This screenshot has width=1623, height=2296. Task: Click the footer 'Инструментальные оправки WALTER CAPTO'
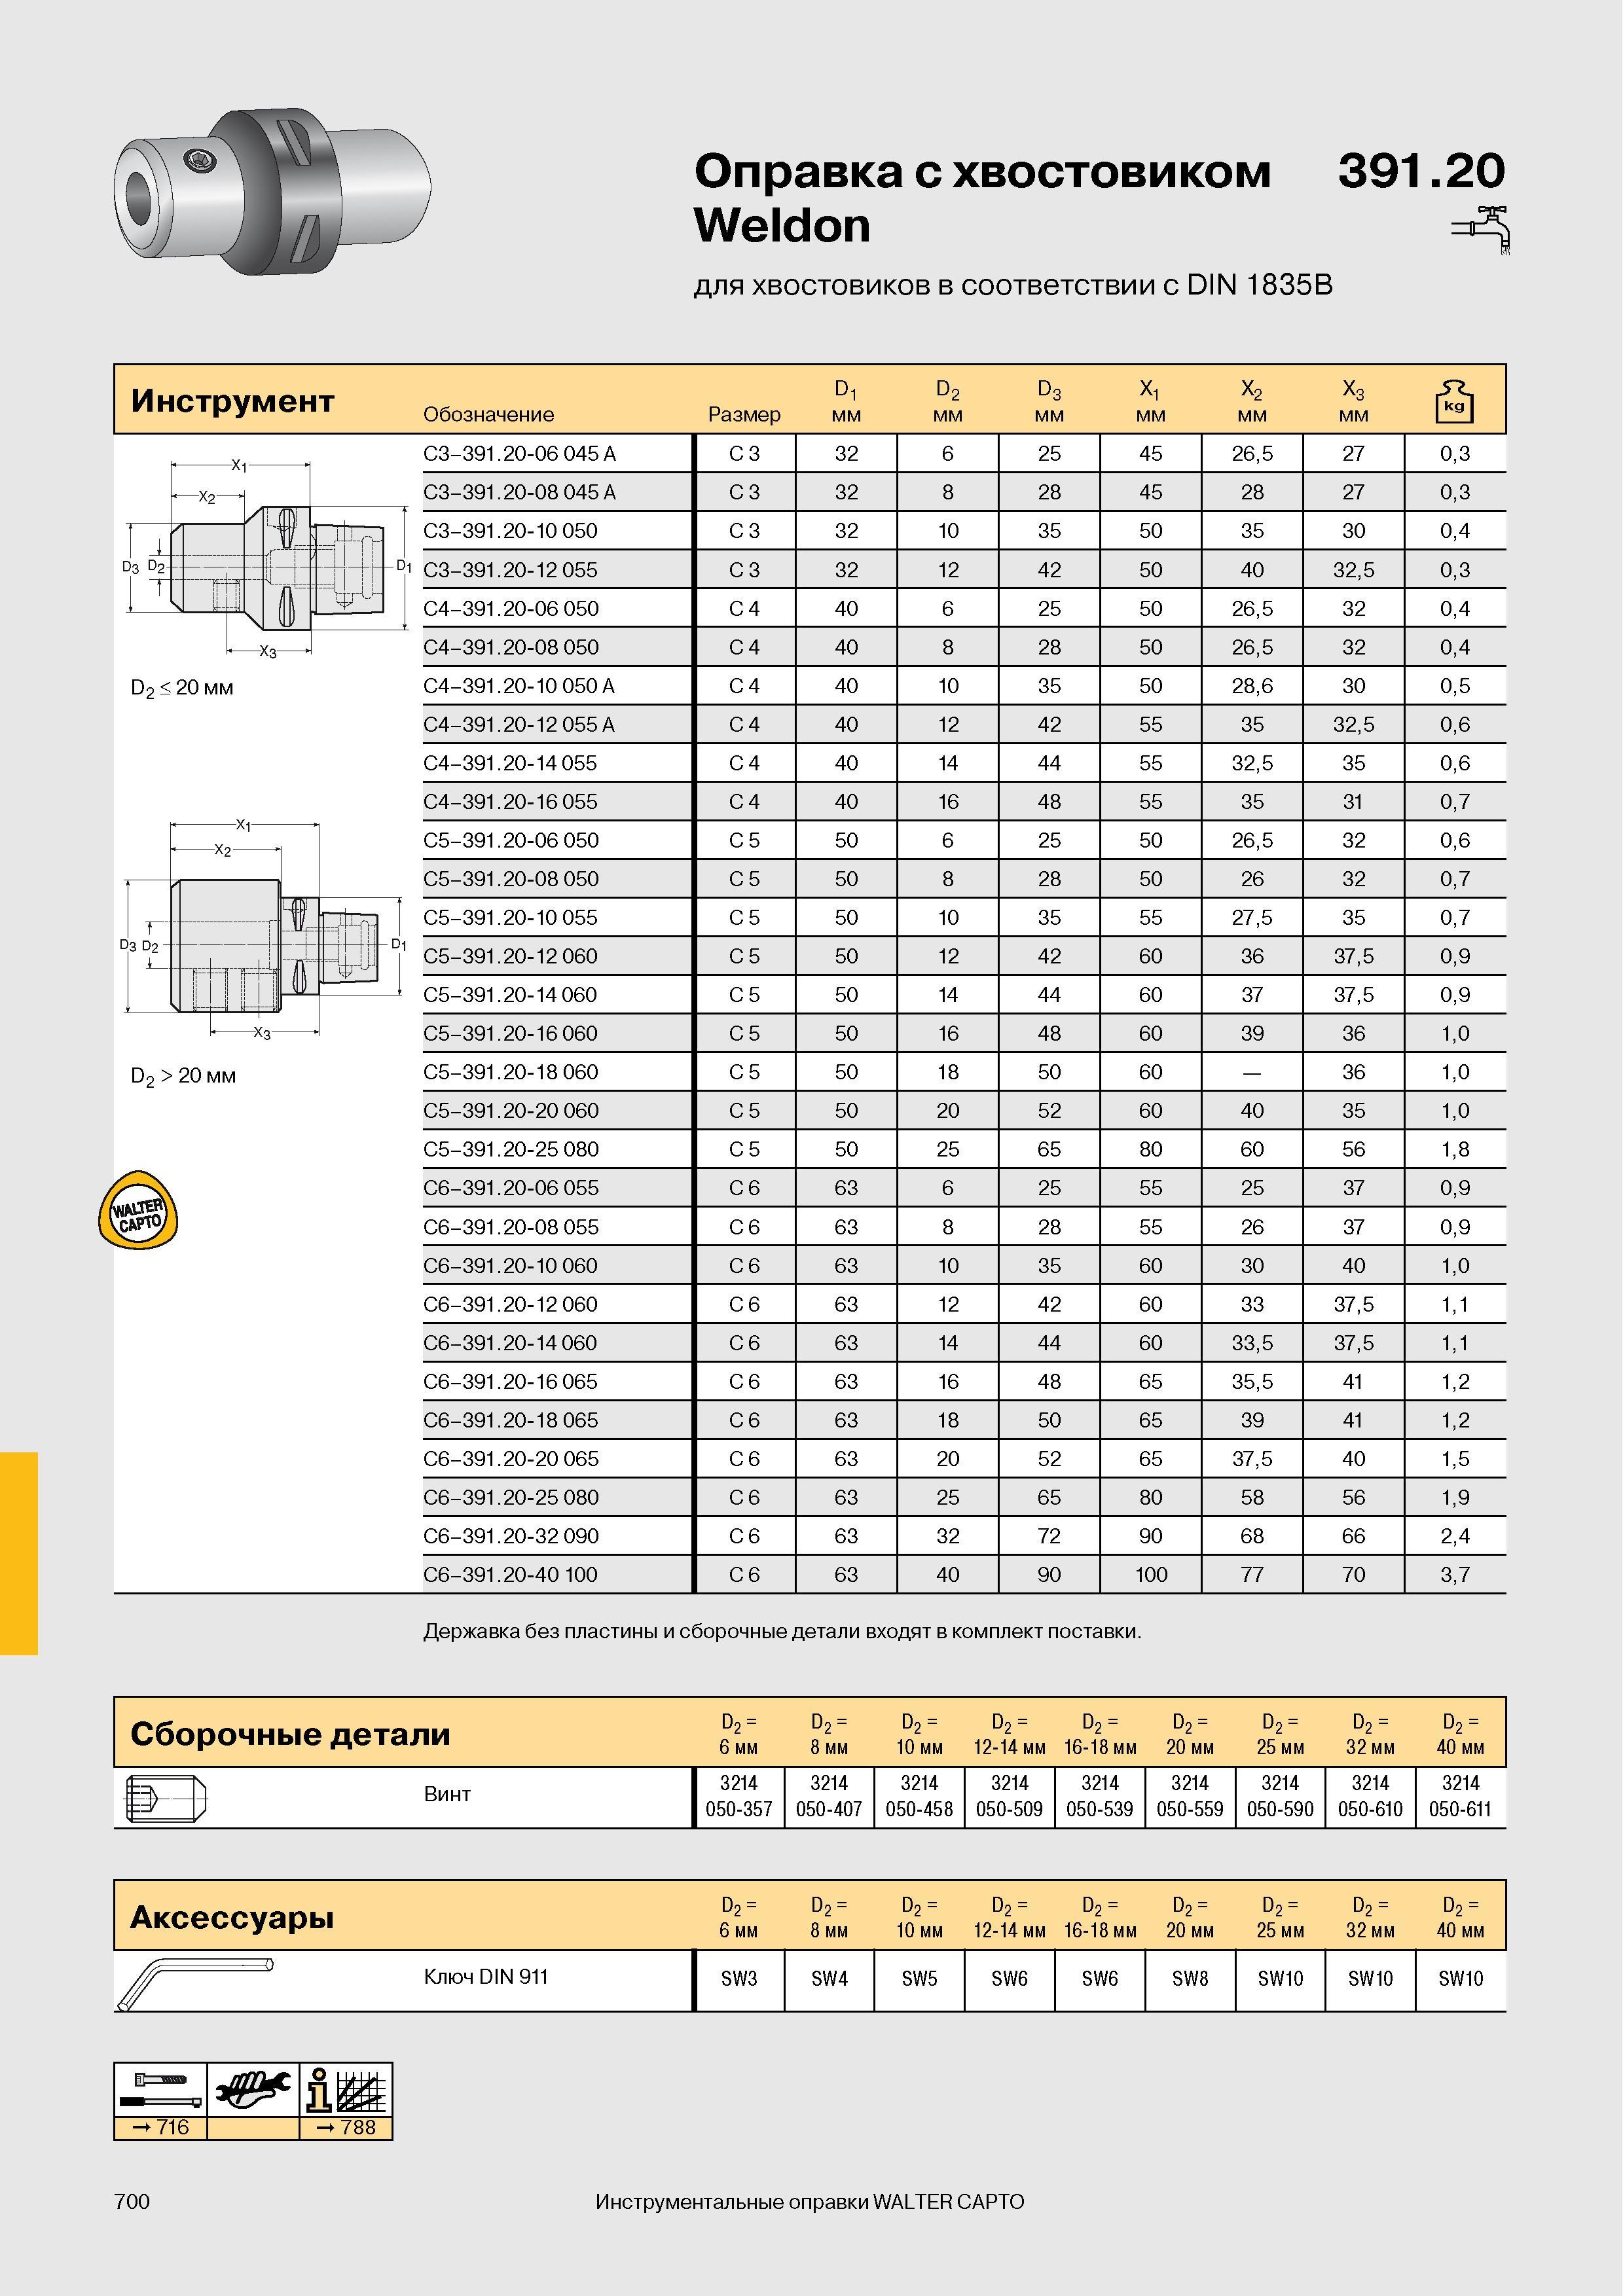(x=810, y=2202)
